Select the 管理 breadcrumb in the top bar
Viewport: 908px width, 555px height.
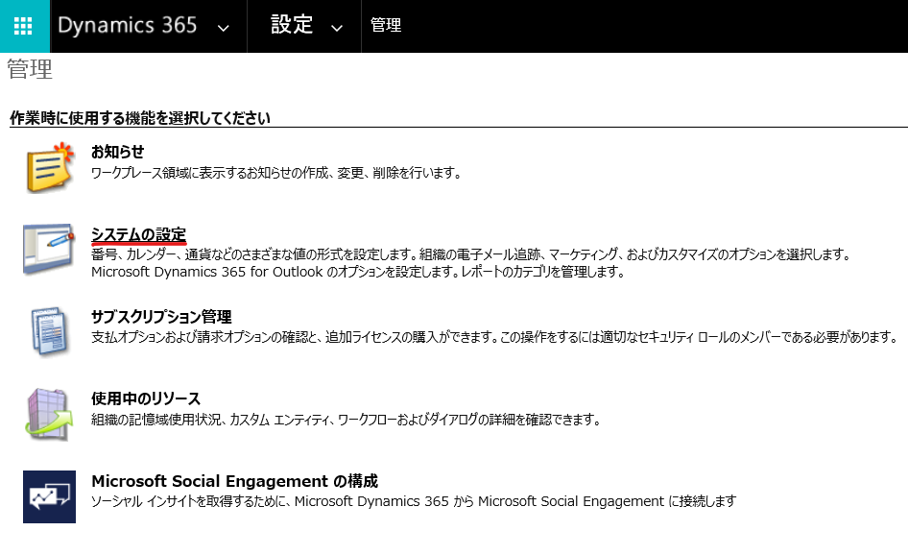point(386,25)
